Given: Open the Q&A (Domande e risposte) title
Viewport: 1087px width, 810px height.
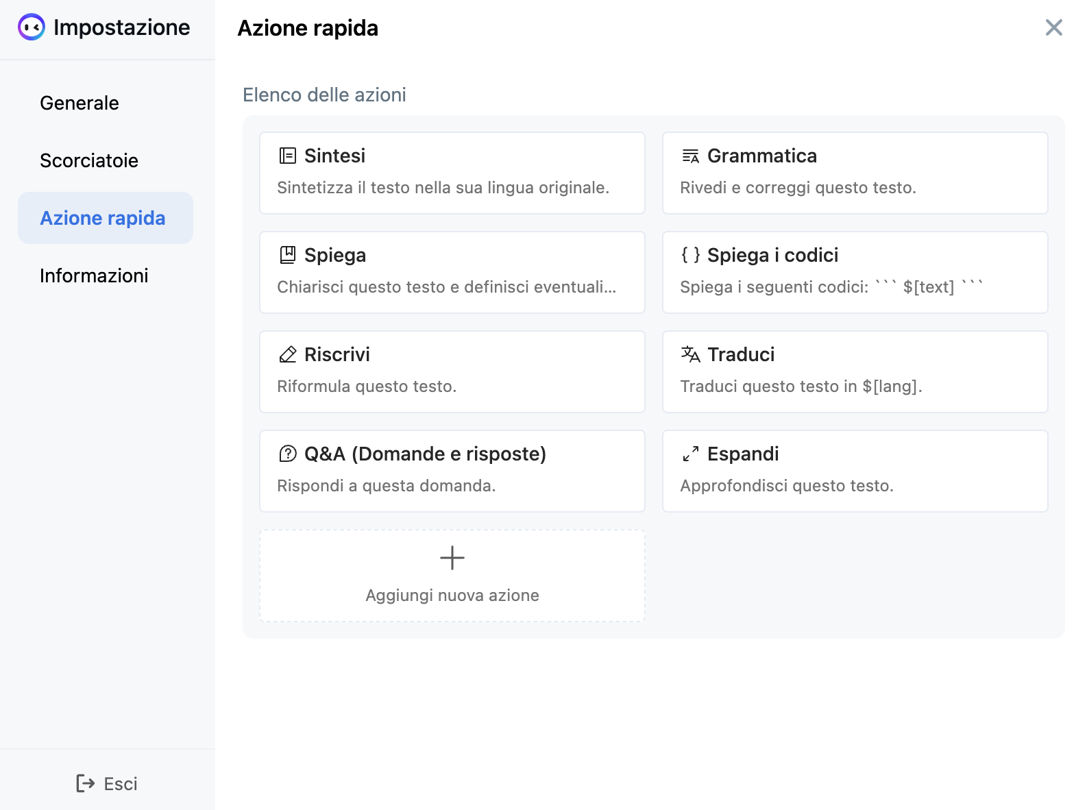Looking at the screenshot, I should (425, 454).
